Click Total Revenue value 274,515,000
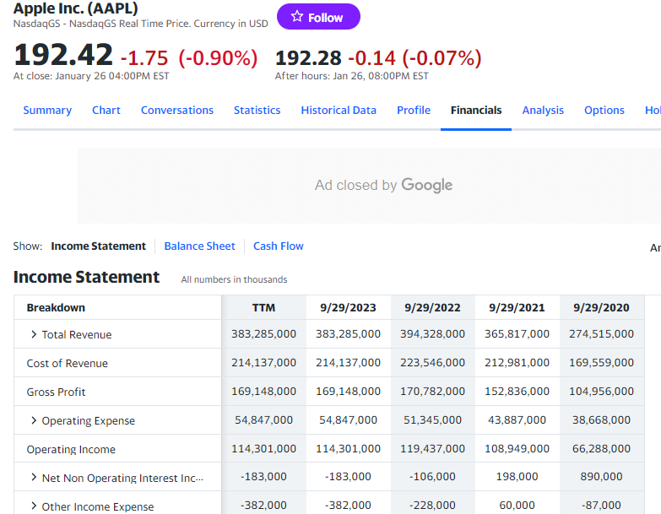Image resolution: width=661 pixels, height=514 pixels. [602, 333]
